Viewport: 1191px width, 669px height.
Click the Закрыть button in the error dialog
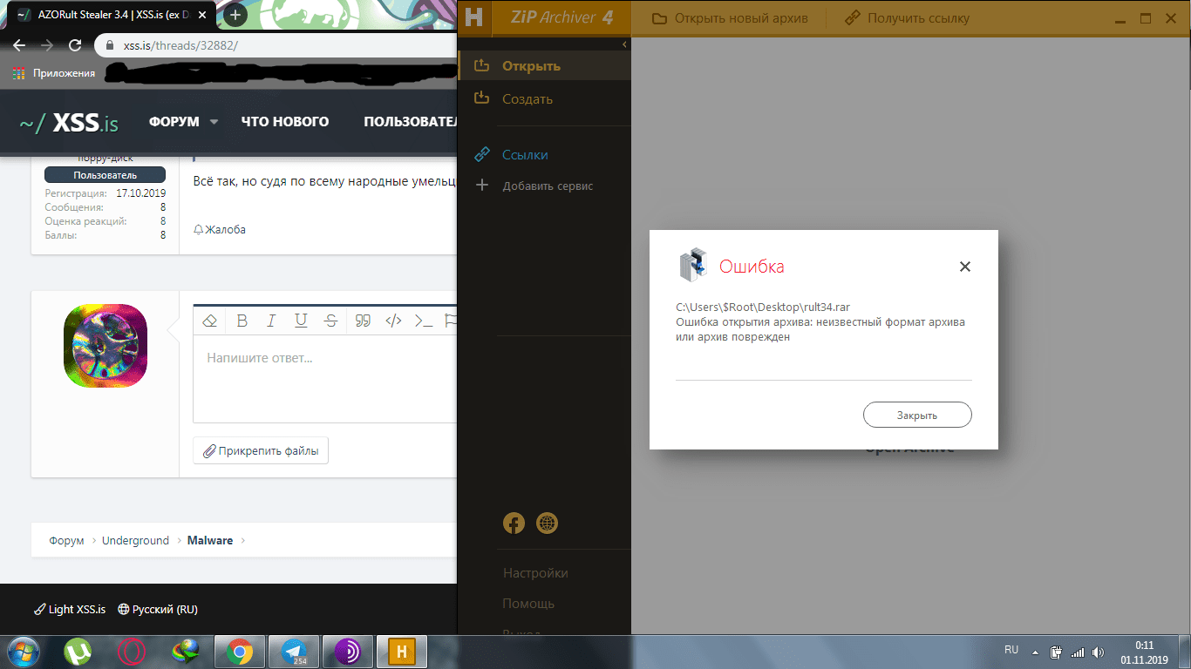point(917,416)
